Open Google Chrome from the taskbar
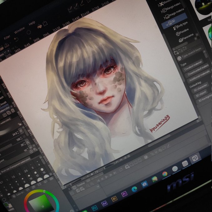 (x=165, y=174)
